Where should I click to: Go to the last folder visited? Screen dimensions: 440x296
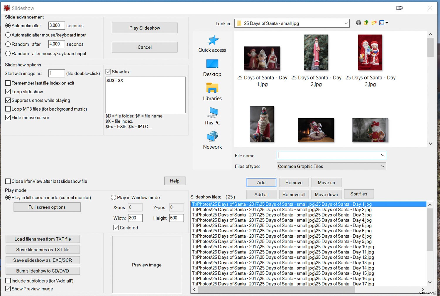point(358,23)
